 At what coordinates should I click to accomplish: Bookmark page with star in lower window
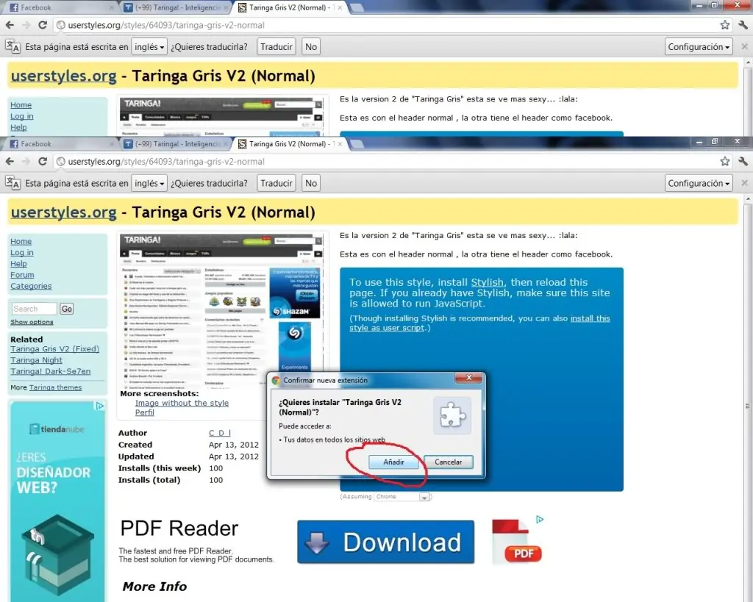click(x=724, y=161)
